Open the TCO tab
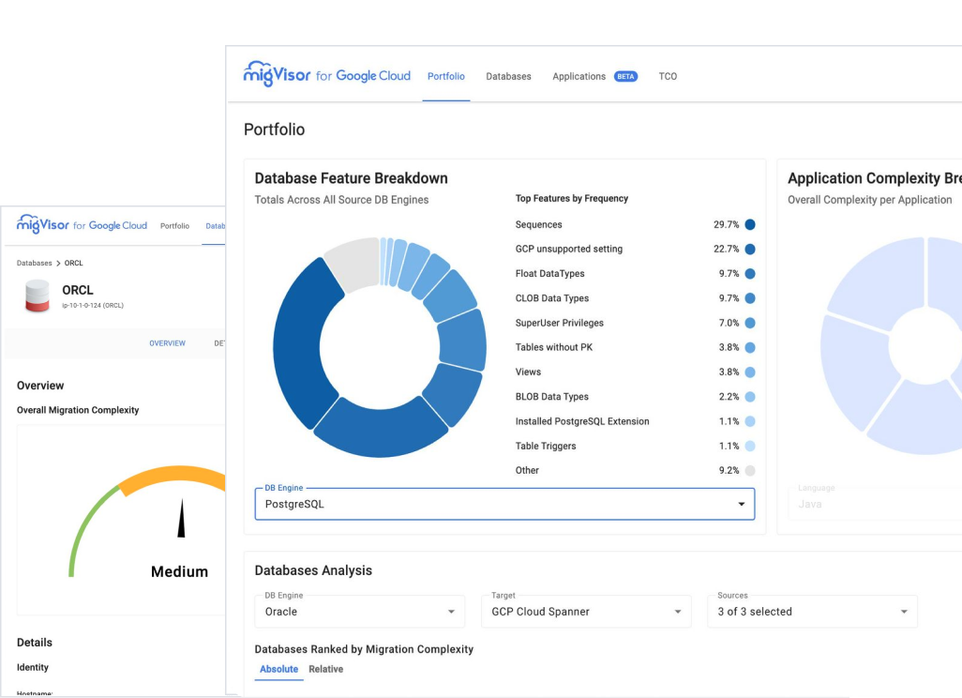Viewport: 962px width, 698px height. 668,76
